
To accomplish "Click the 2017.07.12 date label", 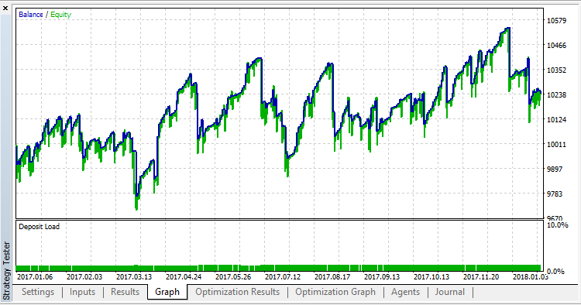I will (283, 277).
